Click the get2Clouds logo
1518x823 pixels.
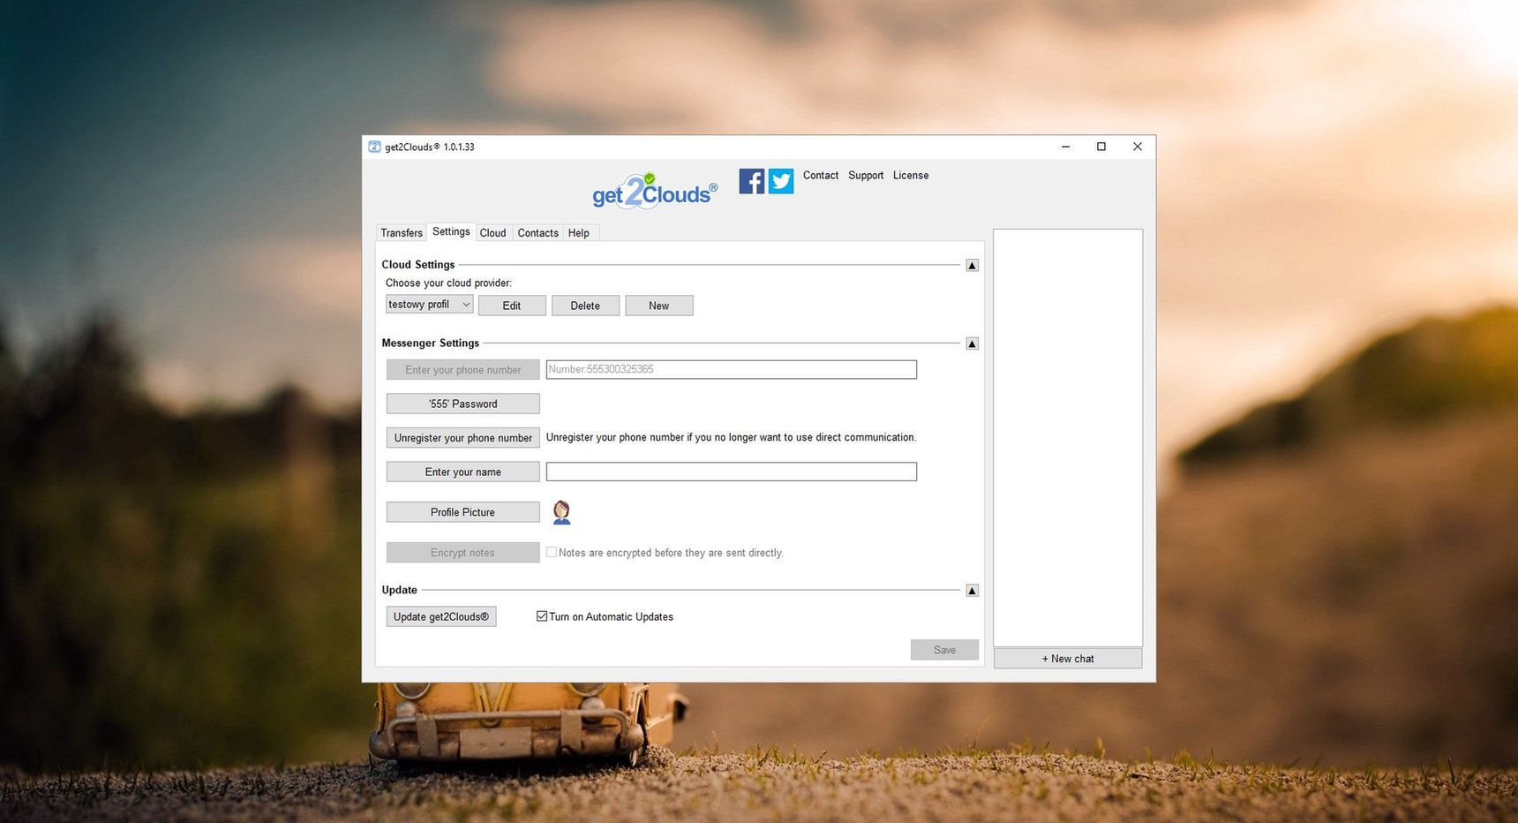tap(655, 191)
